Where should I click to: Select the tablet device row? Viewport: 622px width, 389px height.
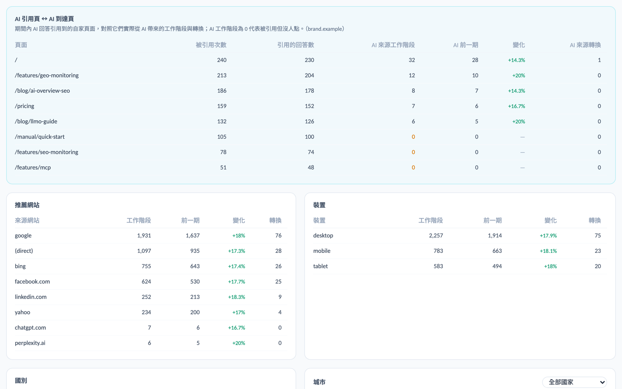pos(460,266)
